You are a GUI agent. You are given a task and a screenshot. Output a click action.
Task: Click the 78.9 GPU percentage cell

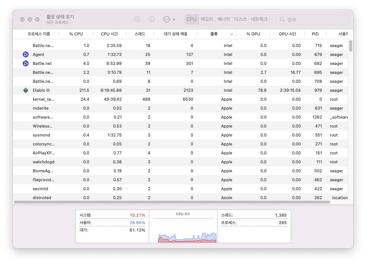262,90
